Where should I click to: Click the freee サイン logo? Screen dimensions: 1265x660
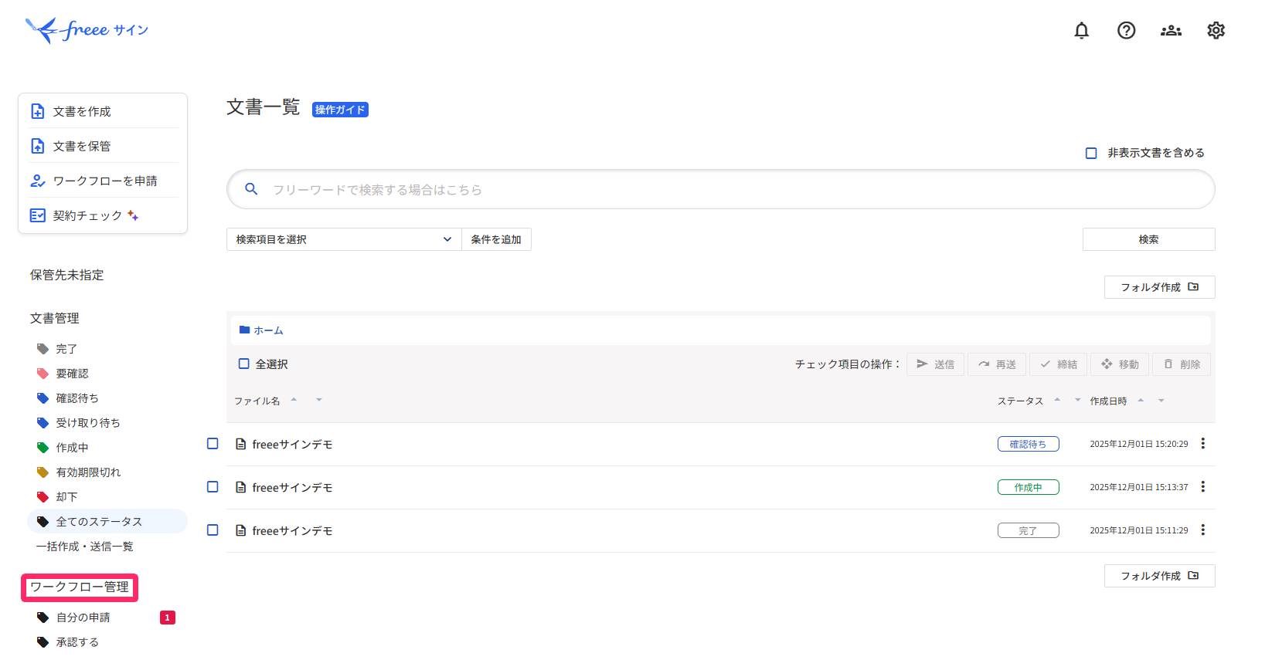point(87,30)
